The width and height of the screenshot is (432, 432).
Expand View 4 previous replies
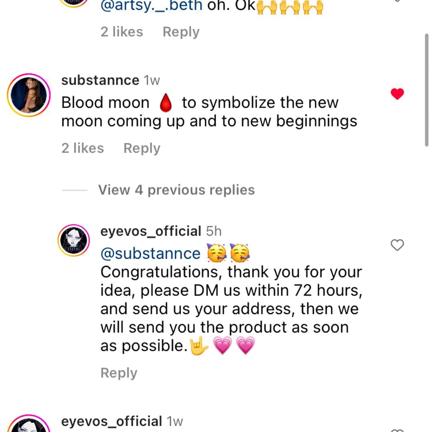[176, 190]
